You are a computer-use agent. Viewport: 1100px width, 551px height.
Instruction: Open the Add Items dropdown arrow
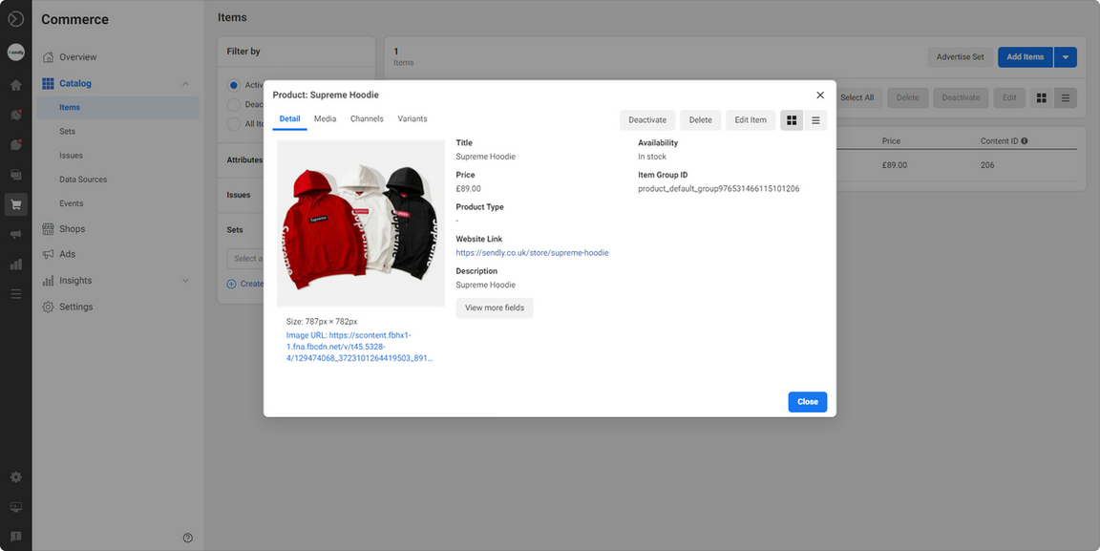point(1065,57)
